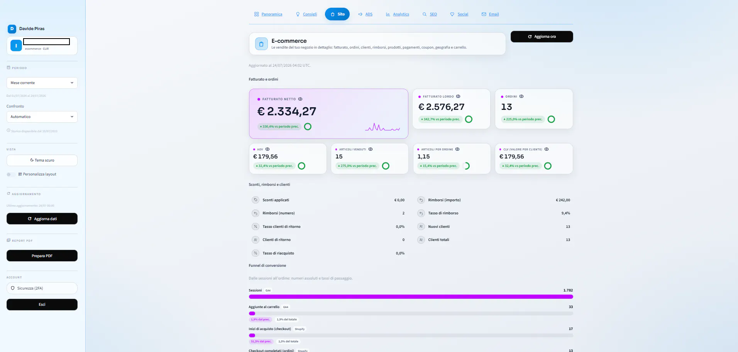Open the Mese corrente period dropdown
Screen dimensions: 738x352
point(42,83)
